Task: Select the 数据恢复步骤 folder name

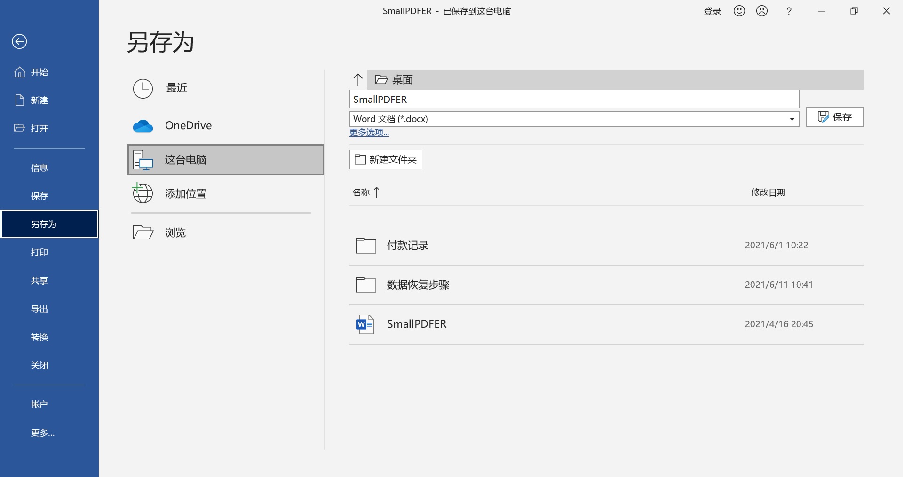Action: pos(418,285)
